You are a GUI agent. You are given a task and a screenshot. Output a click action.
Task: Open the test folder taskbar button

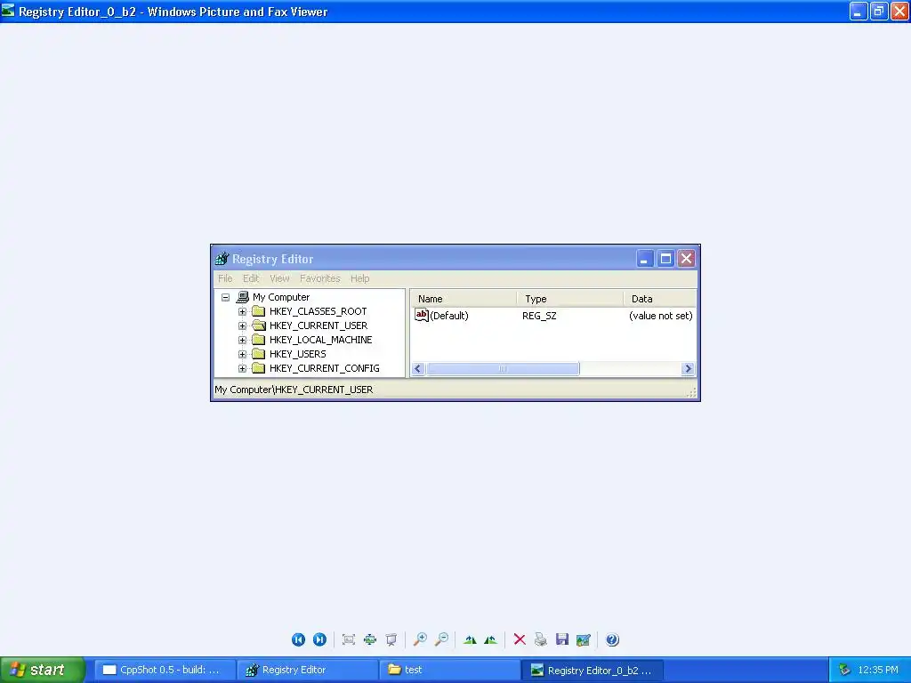coord(449,670)
